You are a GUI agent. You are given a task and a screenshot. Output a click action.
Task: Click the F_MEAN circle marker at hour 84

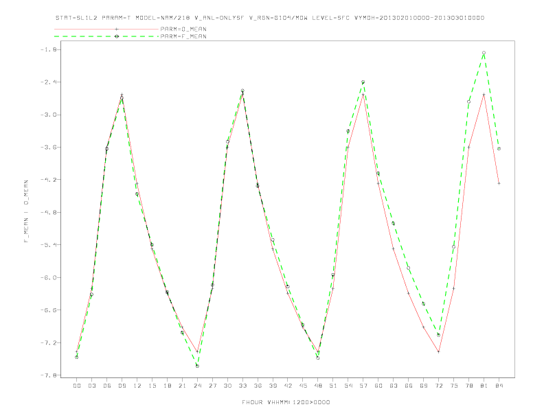tap(499, 149)
